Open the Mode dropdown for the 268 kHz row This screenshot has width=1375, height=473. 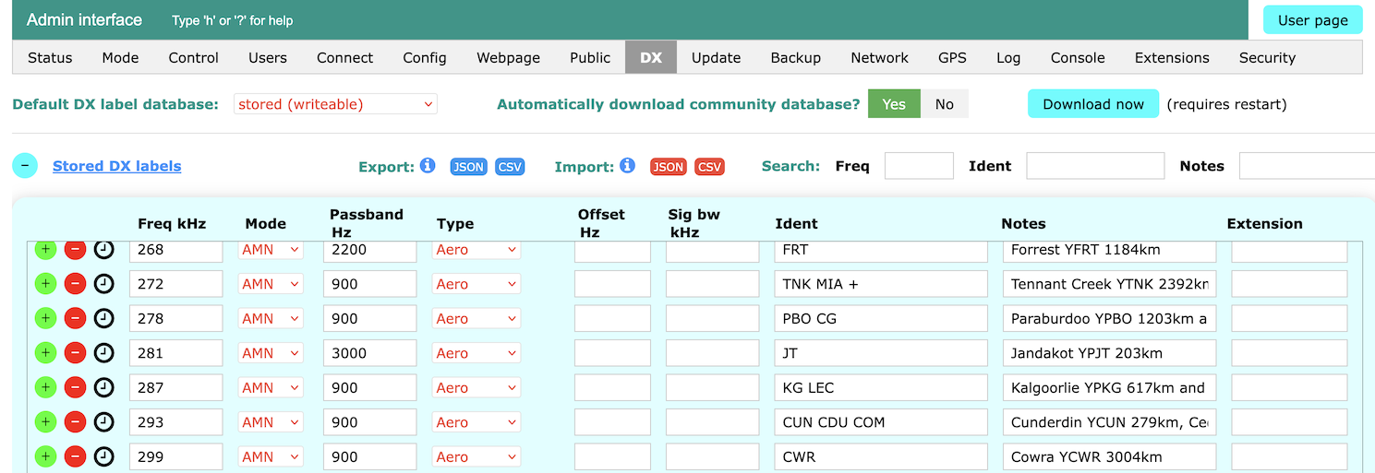pyautogui.click(x=271, y=250)
